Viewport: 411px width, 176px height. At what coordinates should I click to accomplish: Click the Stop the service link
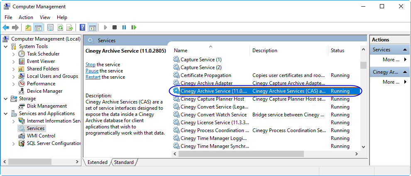point(91,65)
